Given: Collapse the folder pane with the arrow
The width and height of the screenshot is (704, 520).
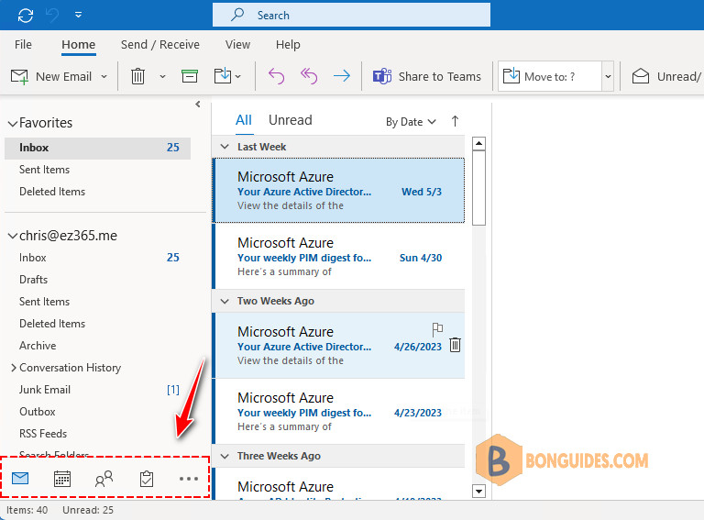Looking at the screenshot, I should pyautogui.click(x=198, y=105).
